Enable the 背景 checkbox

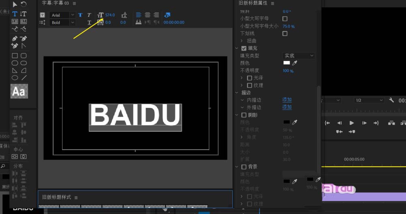point(244,167)
